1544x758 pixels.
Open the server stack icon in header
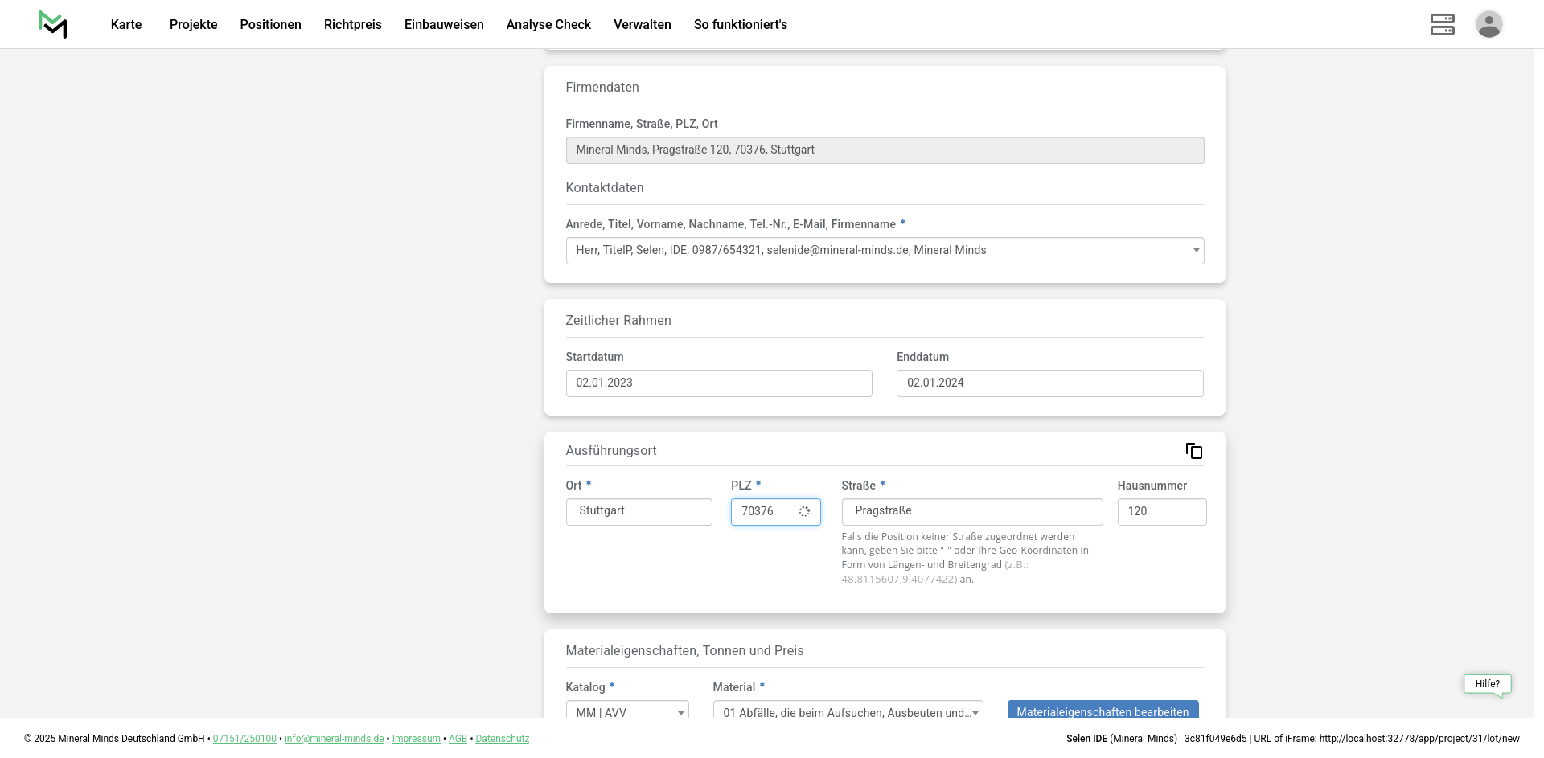pos(1442,24)
